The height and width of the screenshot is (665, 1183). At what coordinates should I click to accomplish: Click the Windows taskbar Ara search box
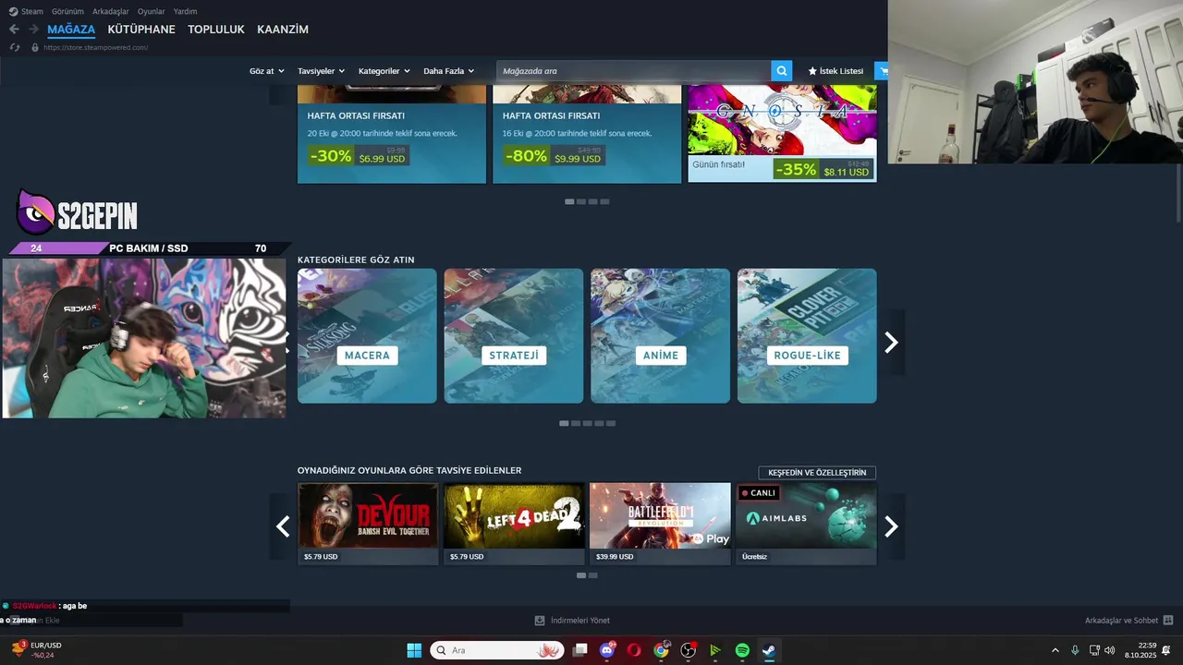(497, 650)
